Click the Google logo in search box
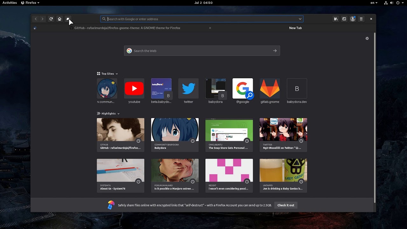This screenshot has height=229, width=407. click(129, 51)
